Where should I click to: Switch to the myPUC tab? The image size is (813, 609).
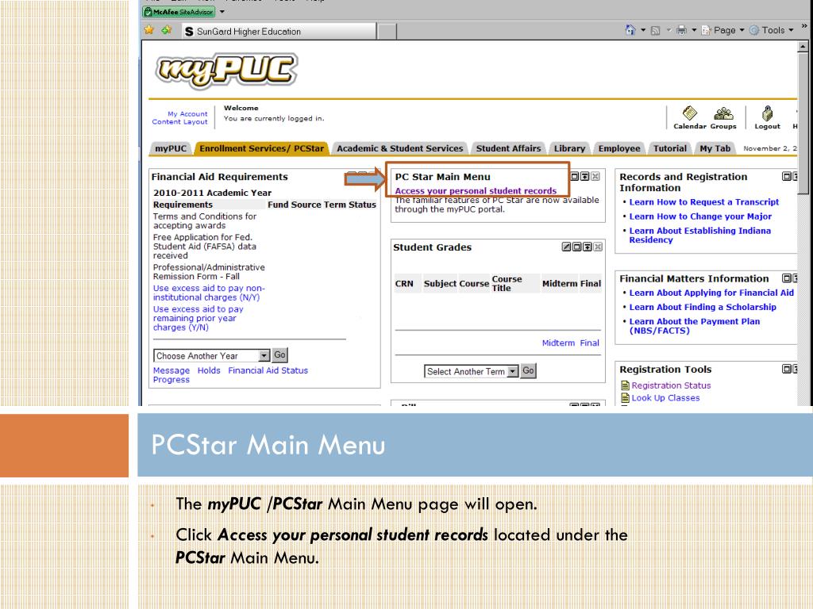click(x=171, y=148)
